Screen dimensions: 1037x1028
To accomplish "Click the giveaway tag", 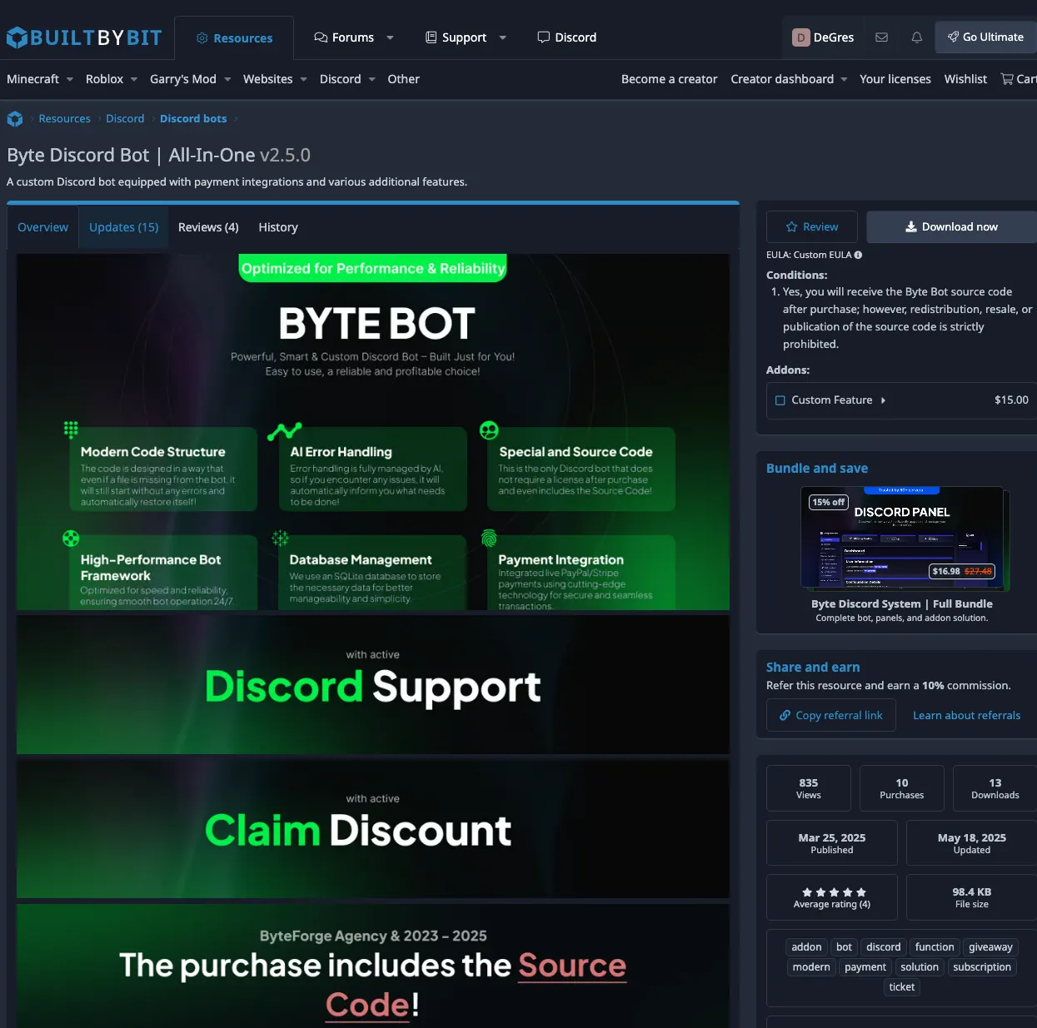I will click(x=990, y=947).
